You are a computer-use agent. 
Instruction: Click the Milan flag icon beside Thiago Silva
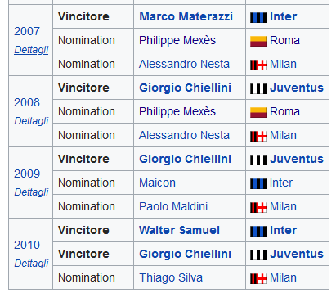258,278
